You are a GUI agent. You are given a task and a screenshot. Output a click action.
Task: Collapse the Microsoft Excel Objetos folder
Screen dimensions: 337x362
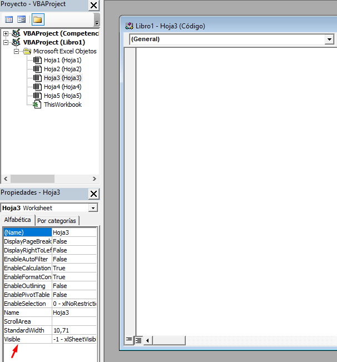point(17,51)
